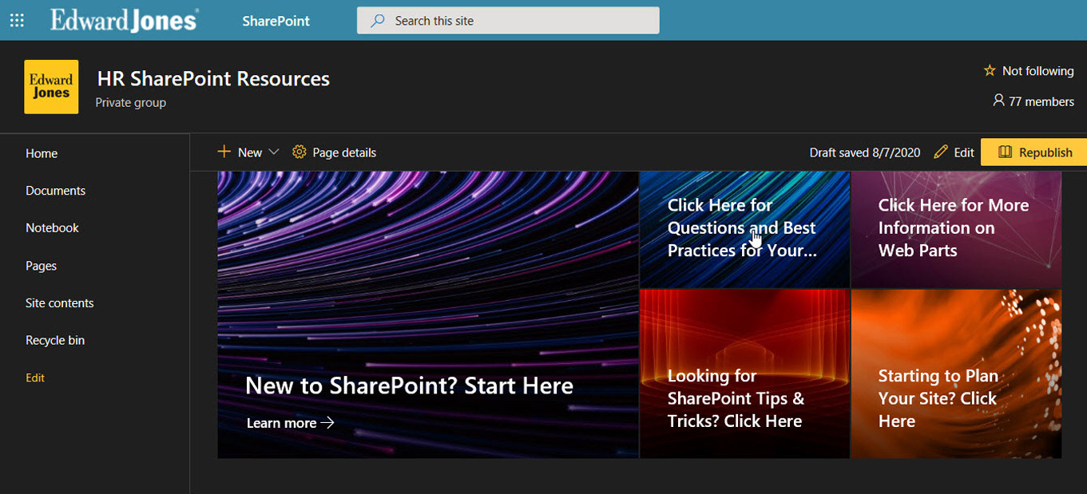Click the Private group label
The width and height of the screenshot is (1087, 494).
coord(131,102)
